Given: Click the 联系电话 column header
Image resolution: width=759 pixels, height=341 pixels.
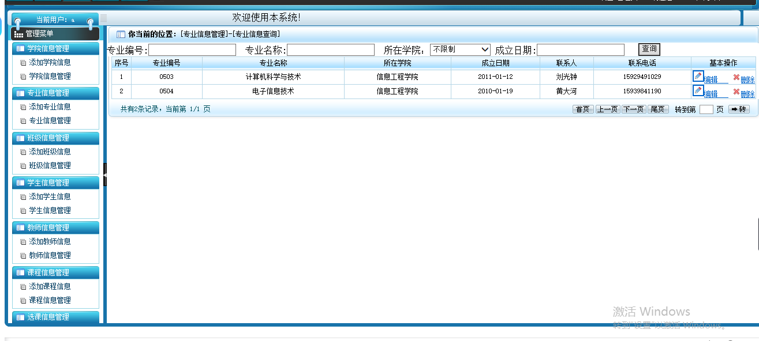Looking at the screenshot, I should (642, 63).
